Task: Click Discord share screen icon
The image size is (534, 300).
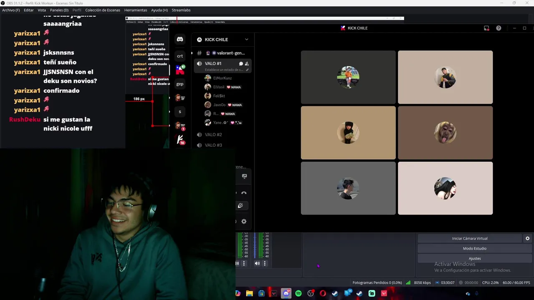Action: click(x=244, y=176)
